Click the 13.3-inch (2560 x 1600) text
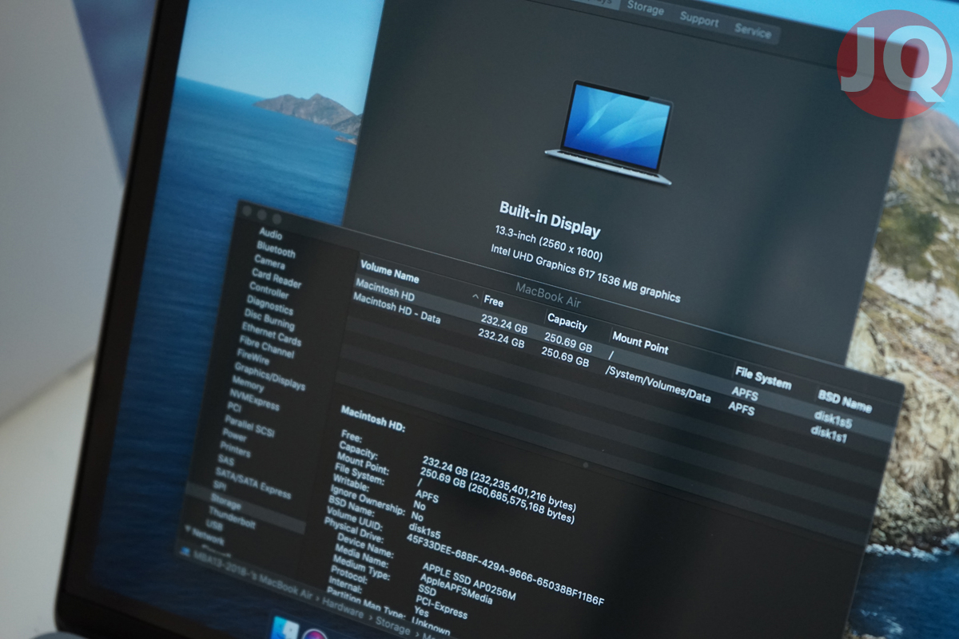 [x=548, y=244]
